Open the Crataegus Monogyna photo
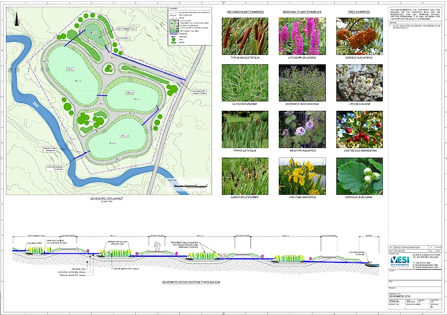The width and height of the screenshot is (447, 315). pyautogui.click(x=359, y=129)
